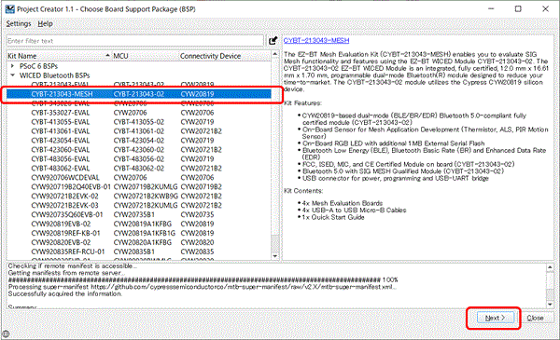Viewport: 560px width, 340px height.
Task: Click the CYW20721B2KWB9G MCU cell
Action: [146, 196]
